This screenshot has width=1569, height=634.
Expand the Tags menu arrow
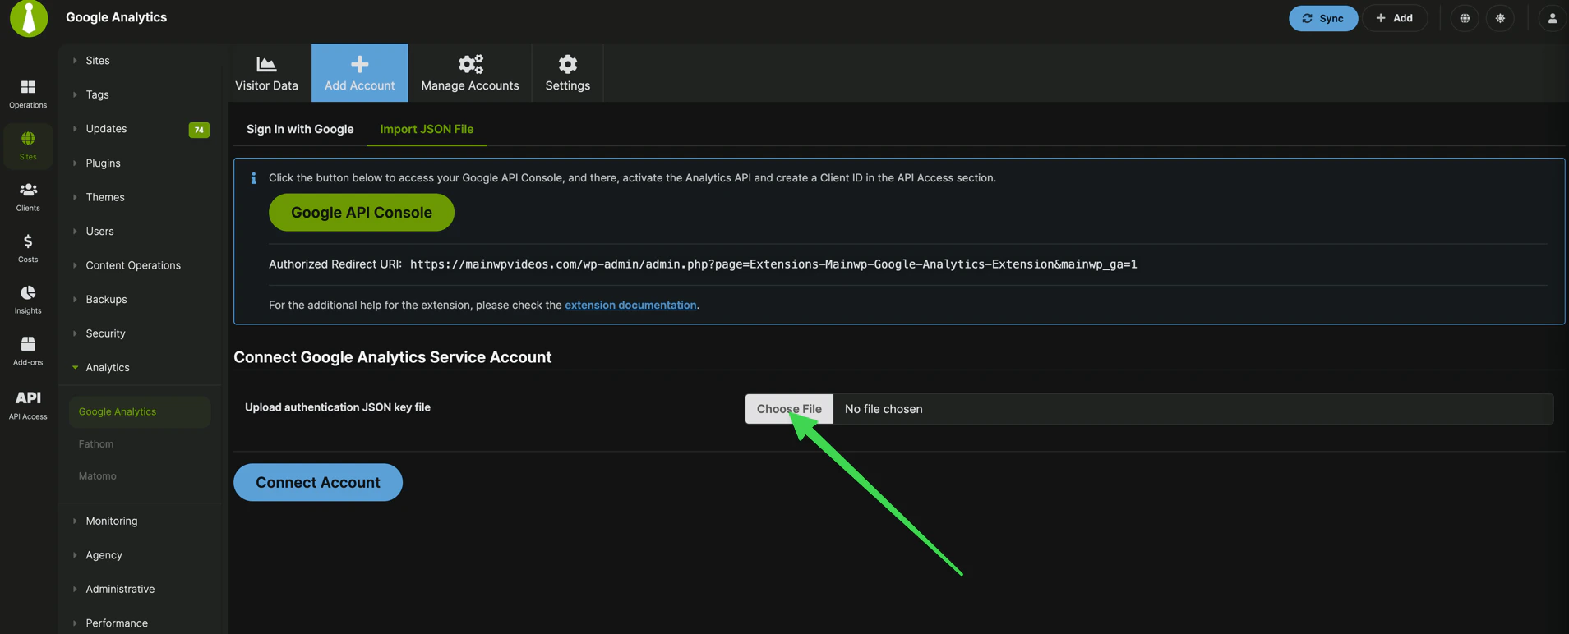pos(75,94)
